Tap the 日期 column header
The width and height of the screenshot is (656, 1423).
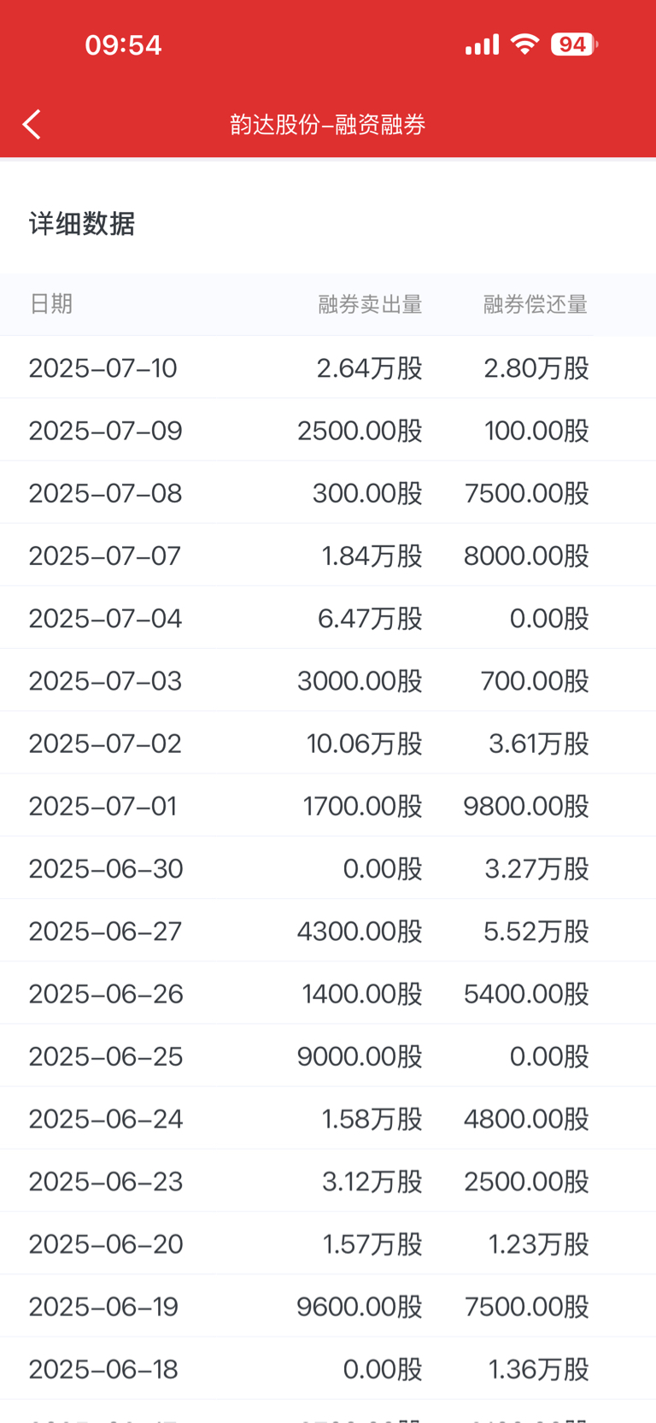51,304
